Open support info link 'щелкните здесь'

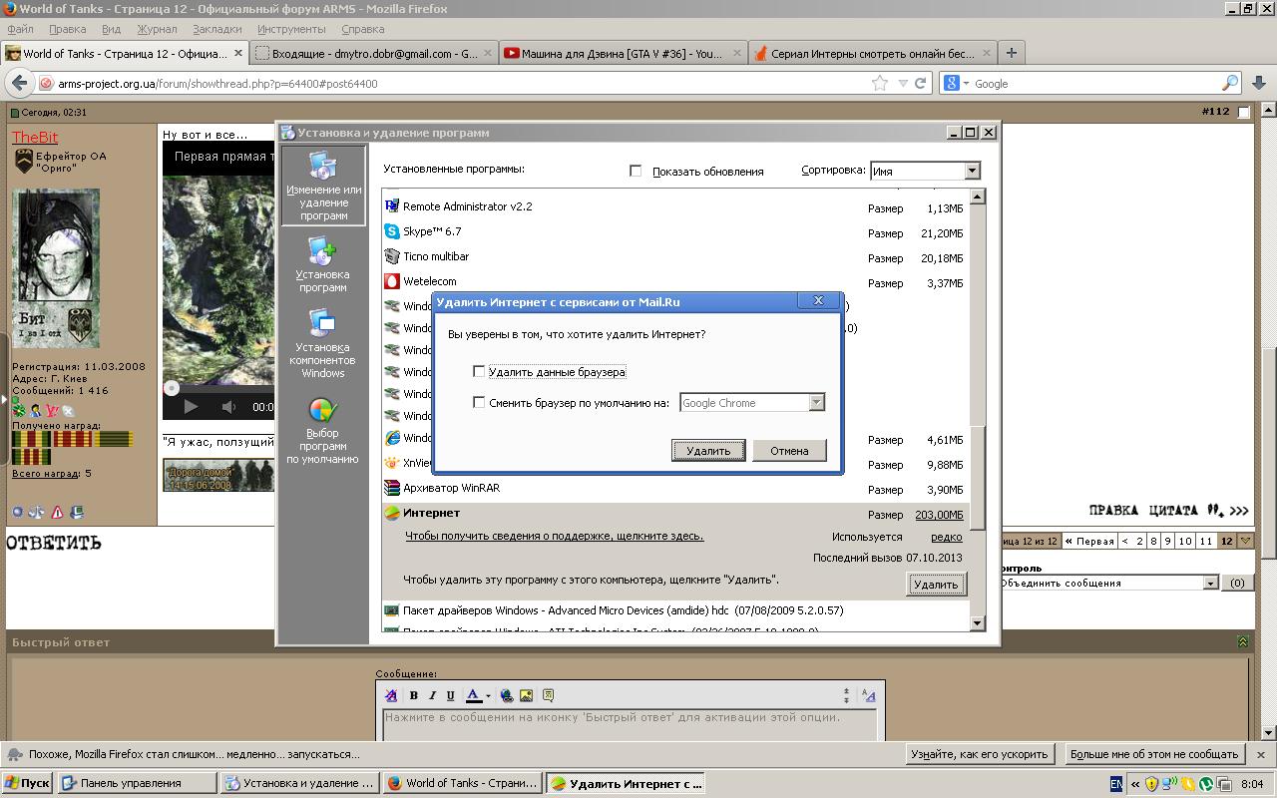555,536
